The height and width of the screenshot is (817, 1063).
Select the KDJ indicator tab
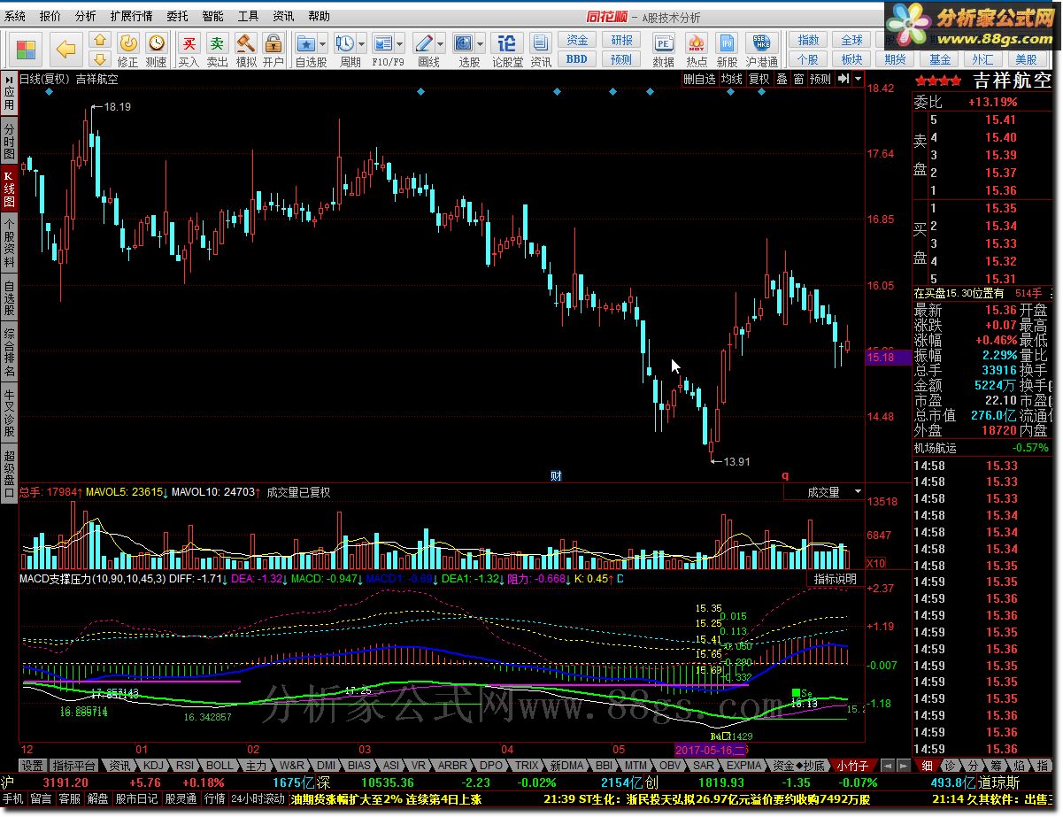coord(154,766)
